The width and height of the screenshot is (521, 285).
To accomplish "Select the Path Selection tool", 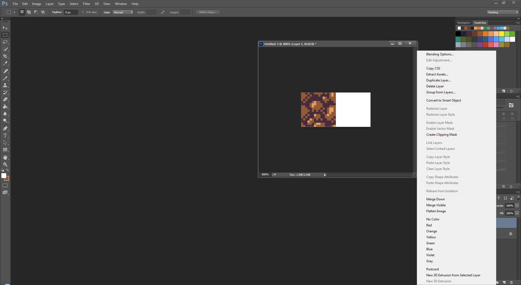I will [x=5, y=142].
